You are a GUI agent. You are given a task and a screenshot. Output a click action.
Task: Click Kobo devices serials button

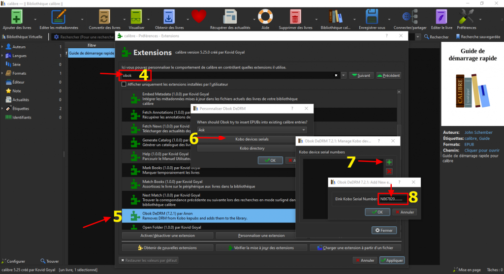pyautogui.click(x=252, y=139)
